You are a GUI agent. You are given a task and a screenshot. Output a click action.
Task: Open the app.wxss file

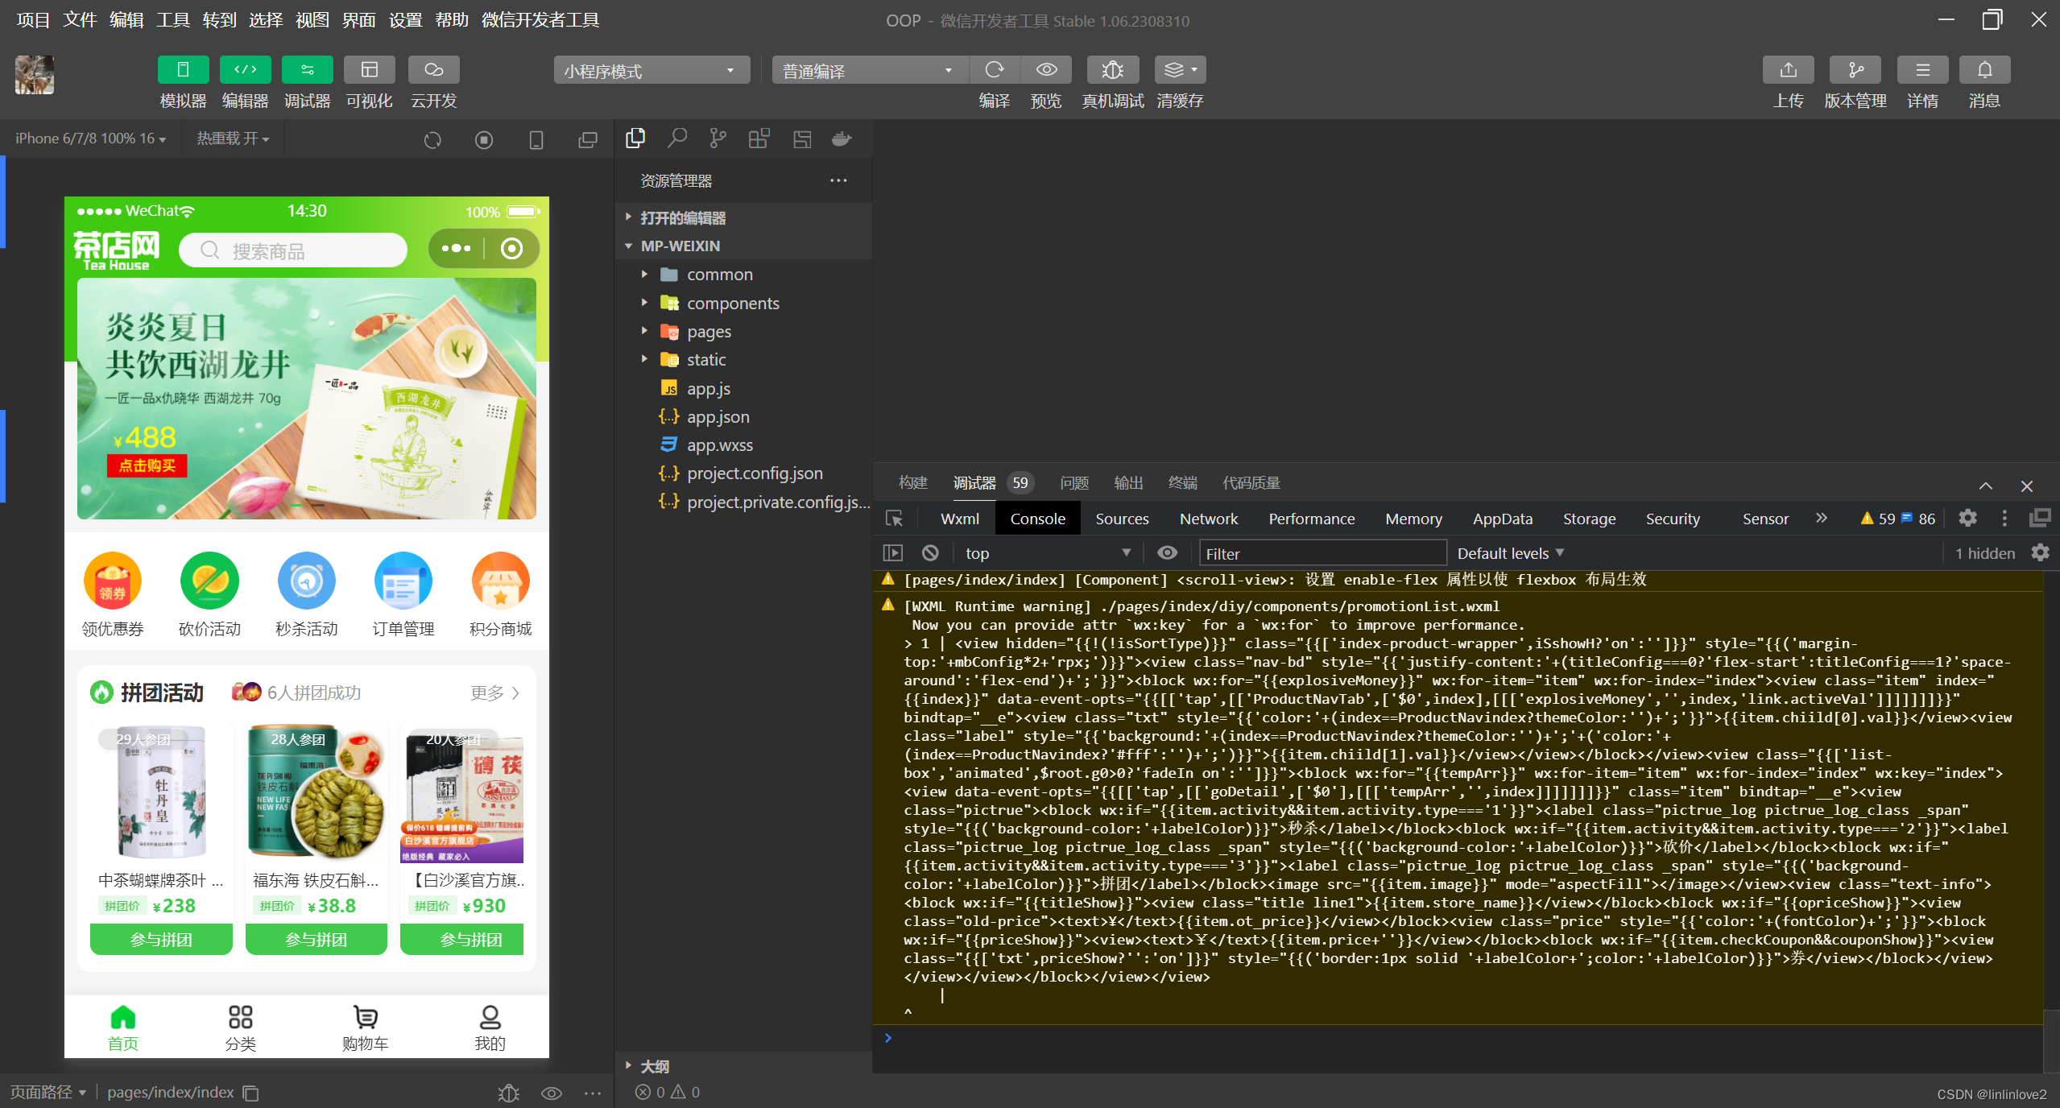pos(743,445)
